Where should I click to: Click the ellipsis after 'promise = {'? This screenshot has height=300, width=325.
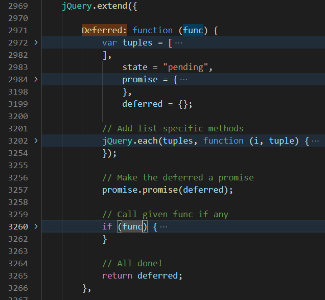[183, 80]
